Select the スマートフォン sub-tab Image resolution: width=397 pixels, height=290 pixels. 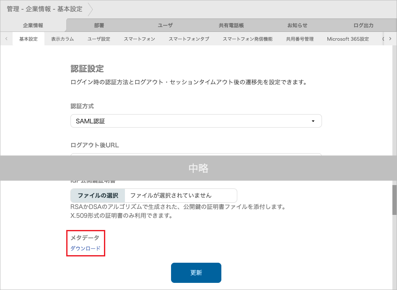[x=139, y=39]
